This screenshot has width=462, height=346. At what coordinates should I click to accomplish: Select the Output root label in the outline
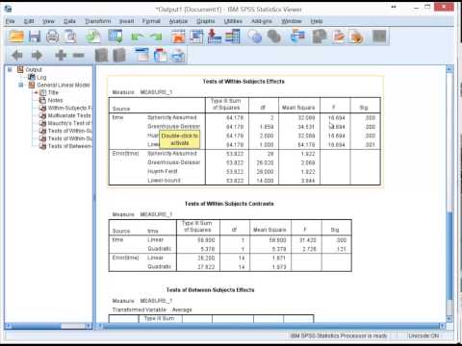34,69
